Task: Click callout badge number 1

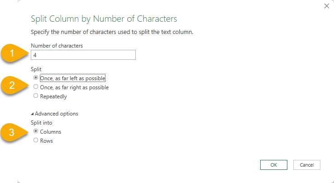Action: [12, 54]
